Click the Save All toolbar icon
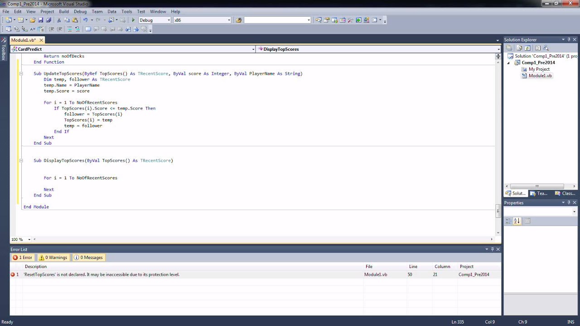 point(48,20)
